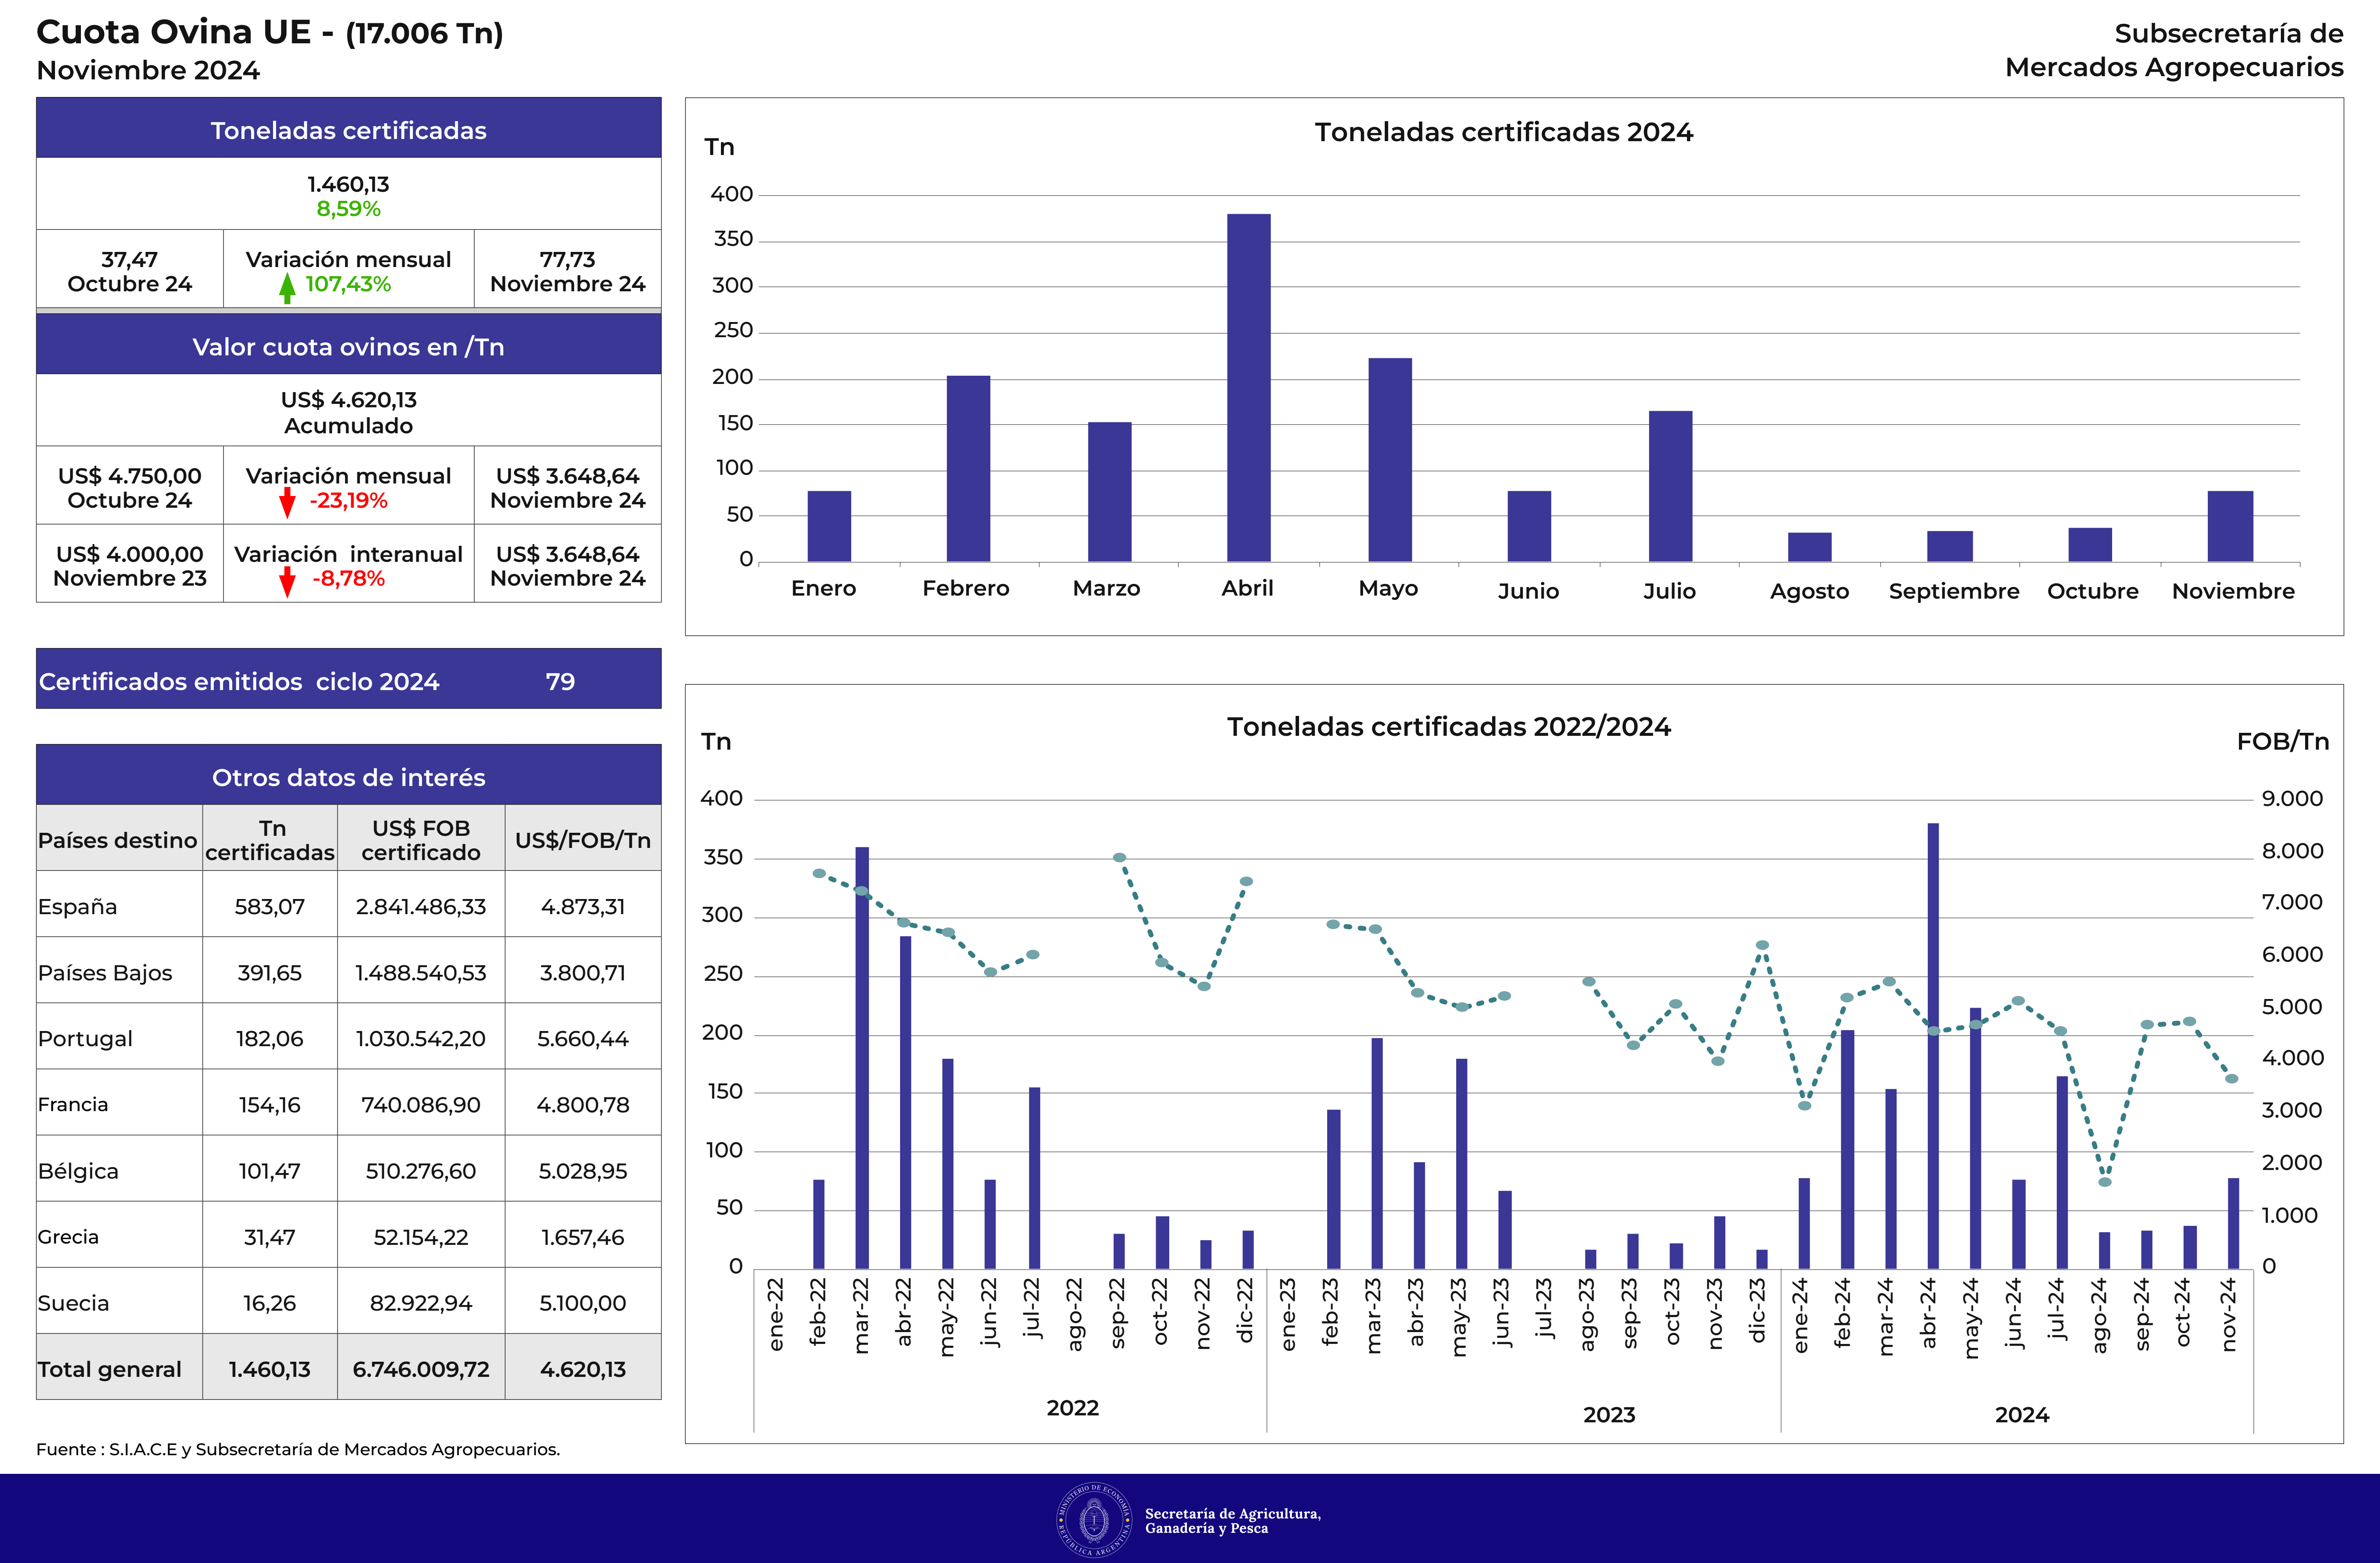The height and width of the screenshot is (1563, 2380).
Task: Click the 'FOB/Tn' right axis title
Action: [2283, 742]
